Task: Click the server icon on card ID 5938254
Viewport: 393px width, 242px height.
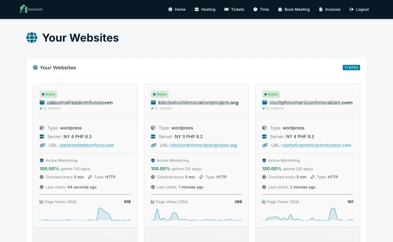Action: [x=265, y=137]
